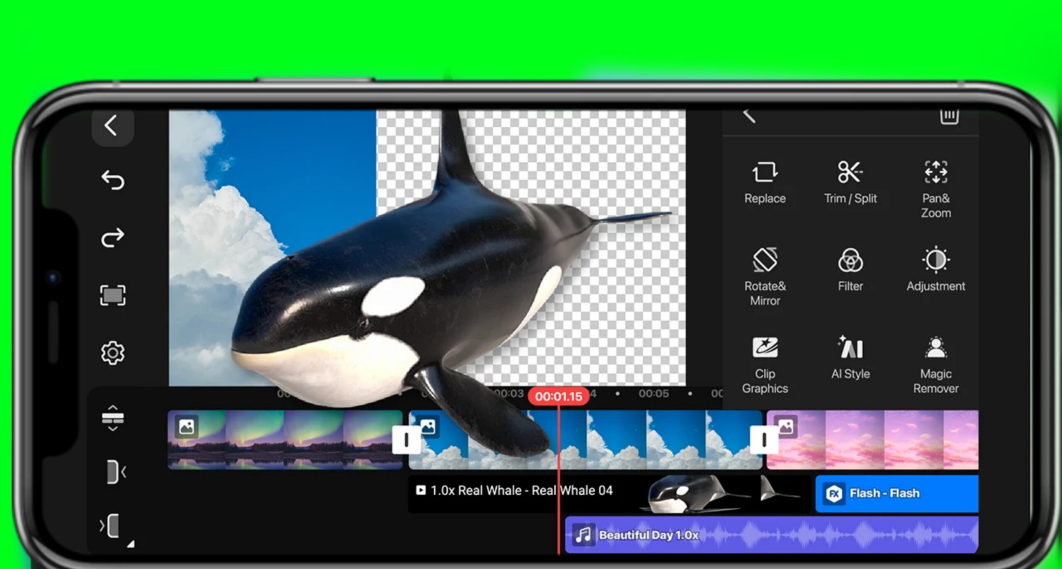Viewport: 1062px width, 569px height.
Task: Toggle the fullscreen preview frame icon
Action: point(112,295)
